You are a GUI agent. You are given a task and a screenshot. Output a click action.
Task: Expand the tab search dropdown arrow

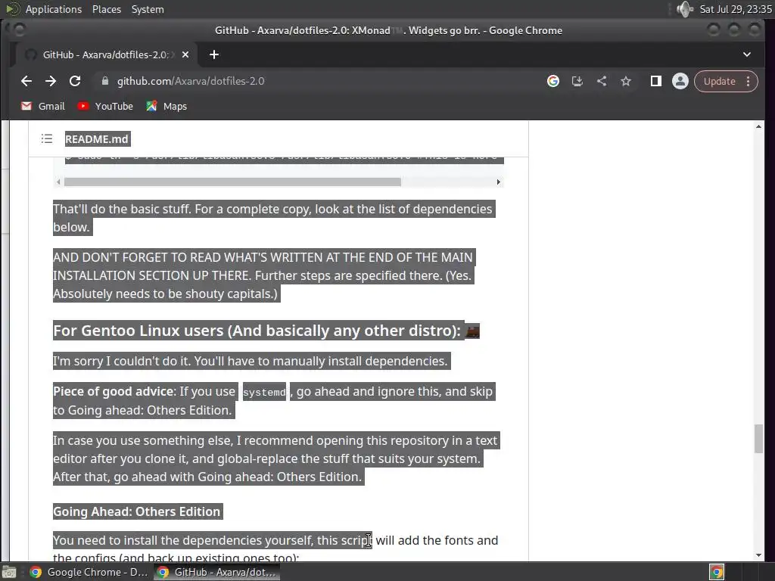(747, 54)
